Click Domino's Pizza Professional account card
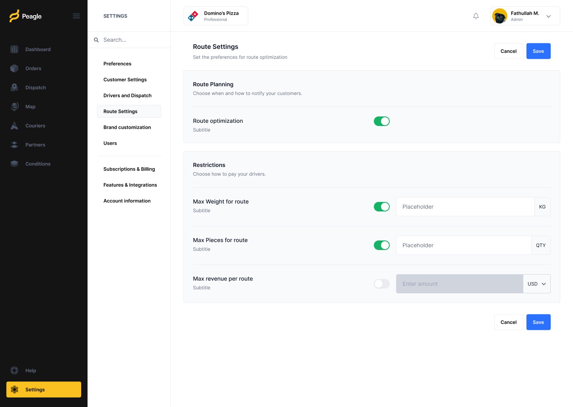 pos(216,16)
